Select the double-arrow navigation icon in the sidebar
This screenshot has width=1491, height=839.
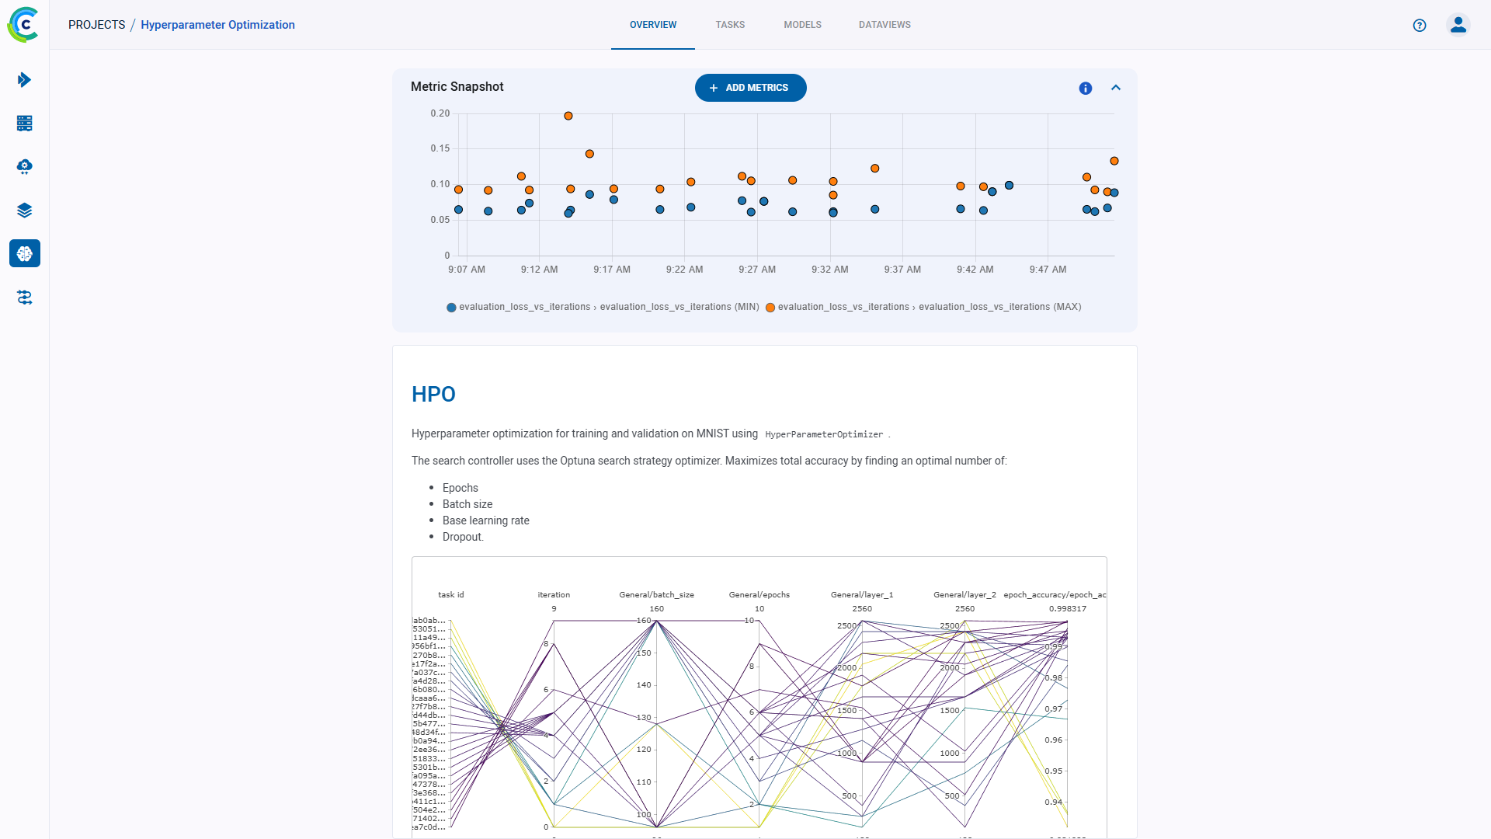click(24, 79)
